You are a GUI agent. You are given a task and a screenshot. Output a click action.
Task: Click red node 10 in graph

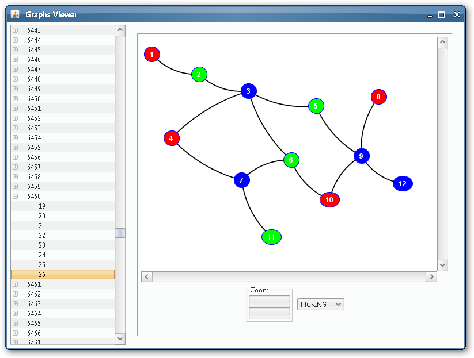pyautogui.click(x=329, y=199)
